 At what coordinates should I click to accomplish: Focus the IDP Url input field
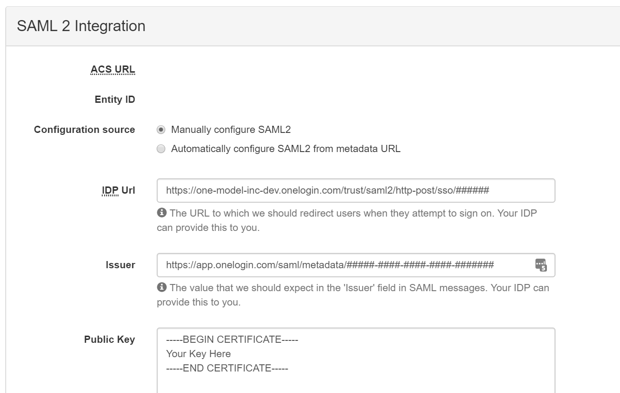coord(356,190)
